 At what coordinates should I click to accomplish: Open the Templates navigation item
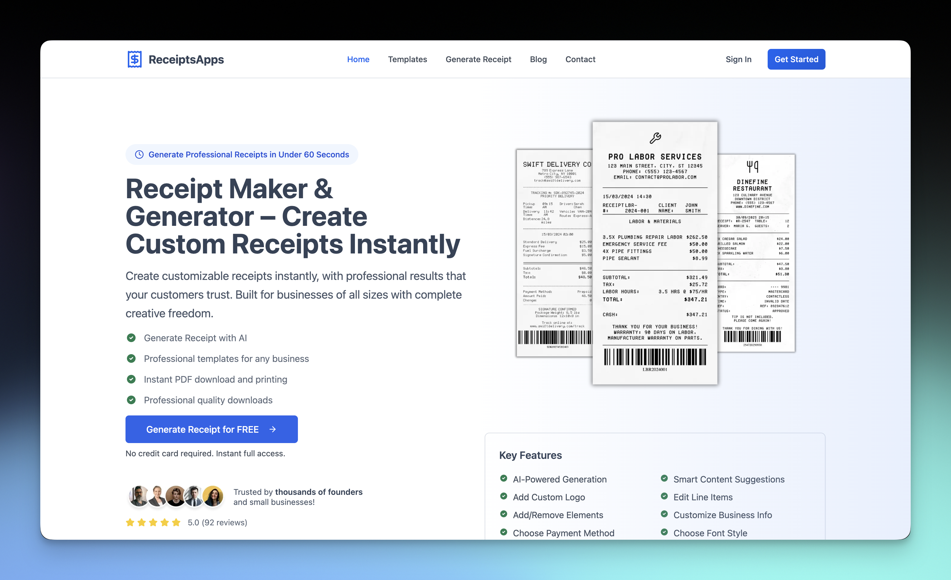coord(407,60)
